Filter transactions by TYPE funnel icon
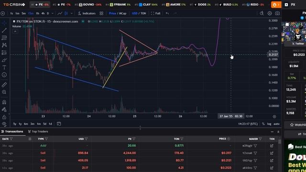The width and height of the screenshot is (306, 172). click(x=46, y=139)
